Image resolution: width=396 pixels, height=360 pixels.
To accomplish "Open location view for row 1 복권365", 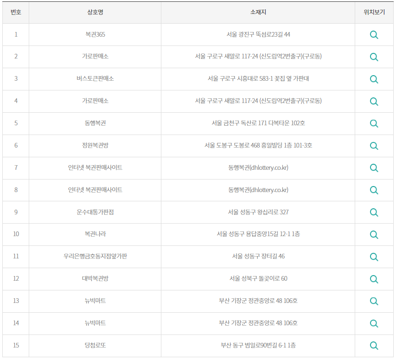I will click(x=374, y=35).
